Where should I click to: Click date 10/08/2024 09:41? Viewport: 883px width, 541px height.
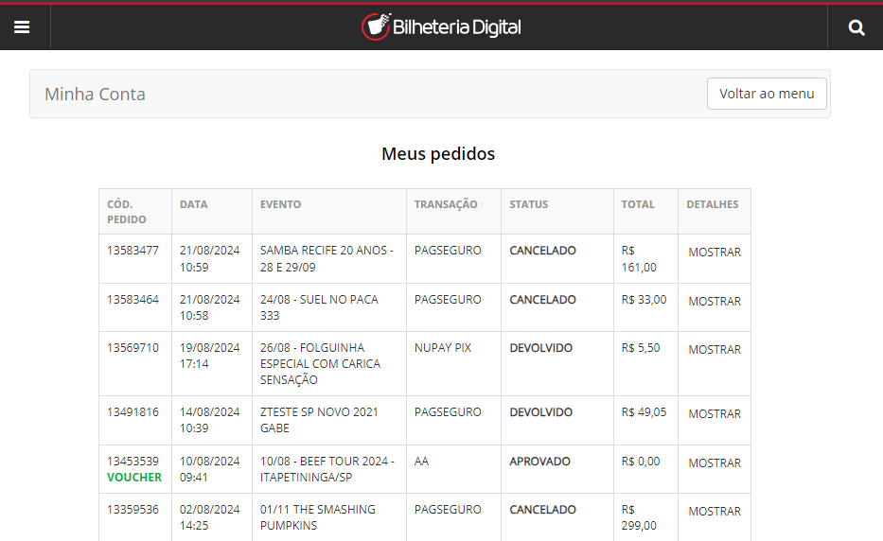coord(209,469)
